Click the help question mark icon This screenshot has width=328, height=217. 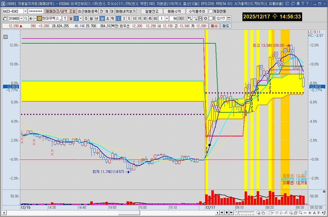click(307, 4)
